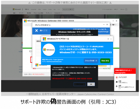Viewport: 140px width, 109px height.
Task: Click the round Windows logo badge
Action: pos(49,50)
